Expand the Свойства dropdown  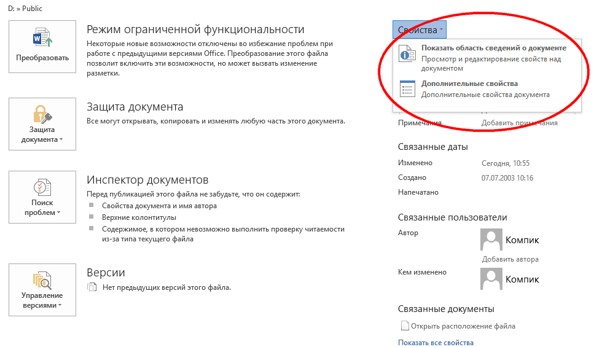tap(420, 30)
